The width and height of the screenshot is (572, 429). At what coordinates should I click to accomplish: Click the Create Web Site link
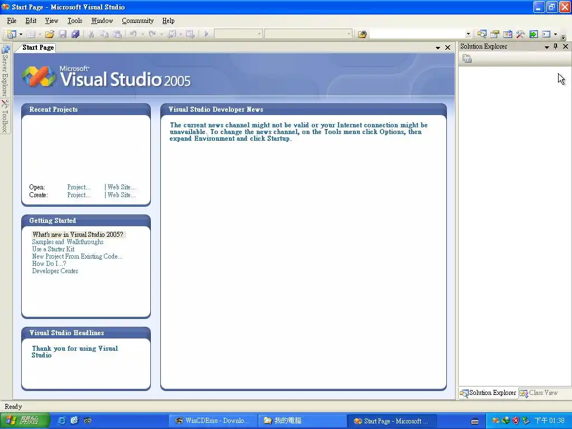(x=121, y=195)
